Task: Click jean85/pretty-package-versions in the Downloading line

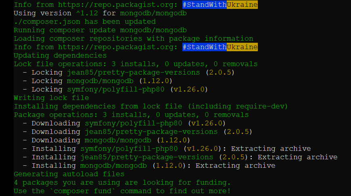Action: pyautogui.click(x=151, y=132)
